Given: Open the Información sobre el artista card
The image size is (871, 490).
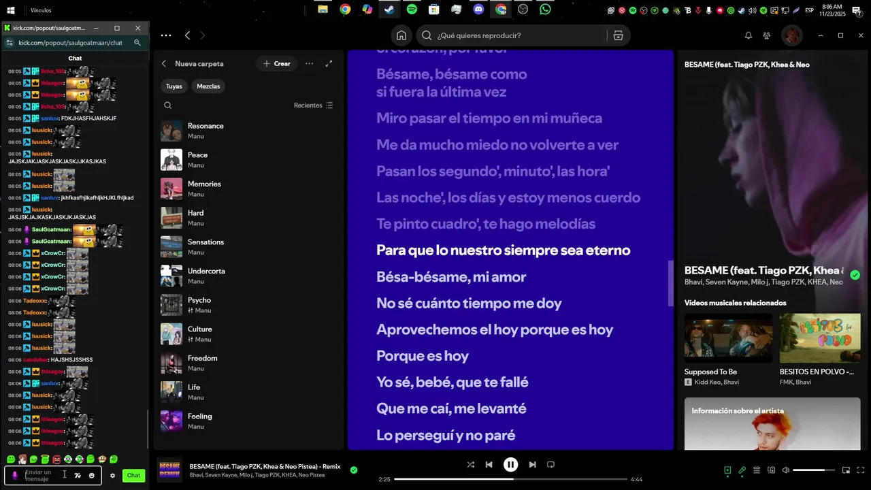Looking at the screenshot, I should (772, 424).
